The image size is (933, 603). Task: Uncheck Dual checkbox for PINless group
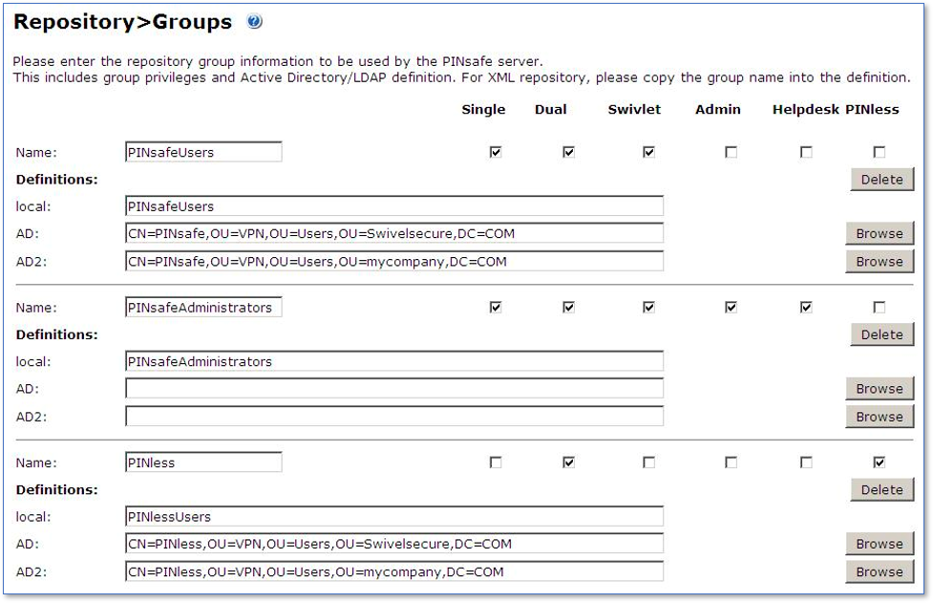(x=569, y=463)
